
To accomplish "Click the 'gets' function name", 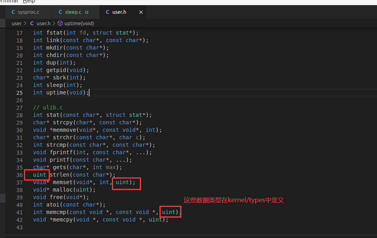I will (59, 167).
